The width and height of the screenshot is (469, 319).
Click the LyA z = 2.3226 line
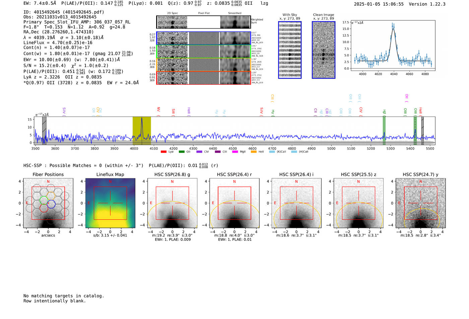[x=63, y=77]
